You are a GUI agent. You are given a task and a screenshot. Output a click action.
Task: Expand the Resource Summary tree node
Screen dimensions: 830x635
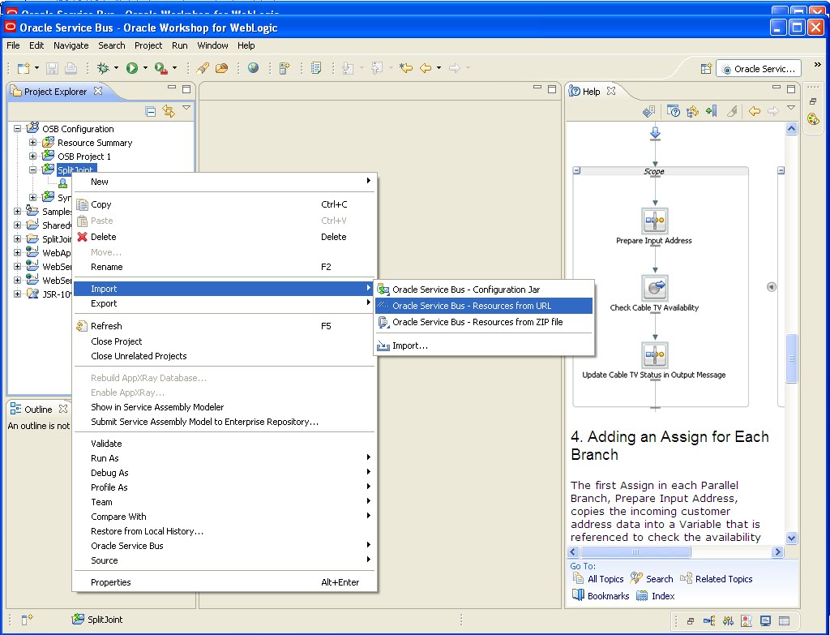click(x=32, y=143)
